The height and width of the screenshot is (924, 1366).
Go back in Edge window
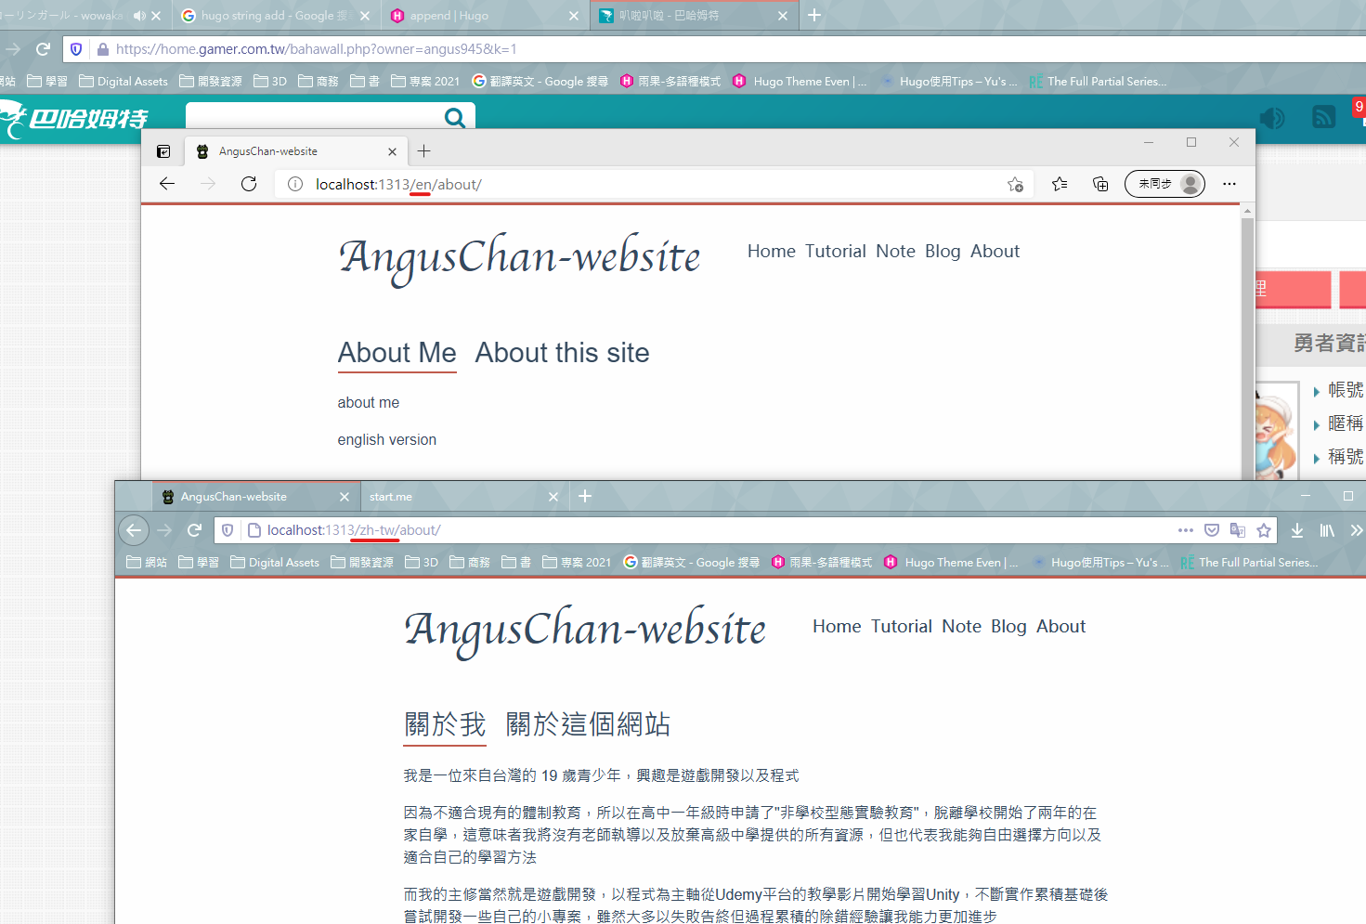coord(167,184)
